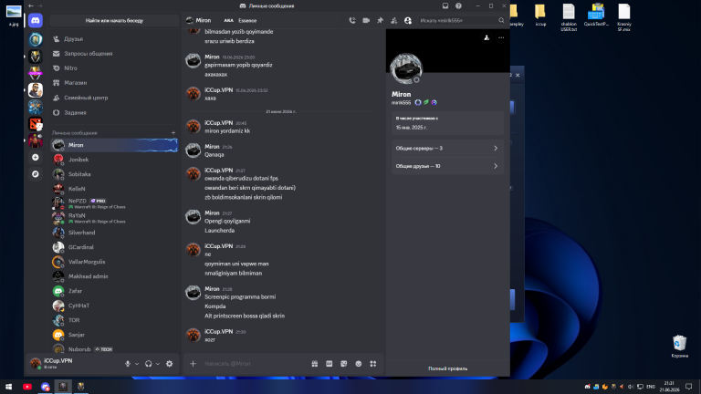
Task: Click Miron's avatar in the profile panel
Action: pyautogui.click(x=406, y=68)
